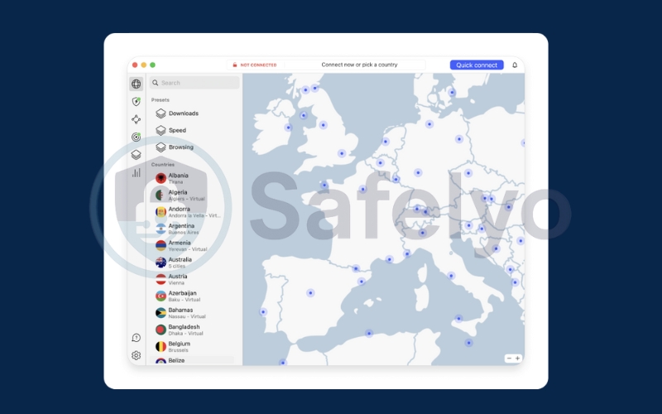662x414 pixels.
Task: Click the Speed preset layers icon
Action: 161,130
